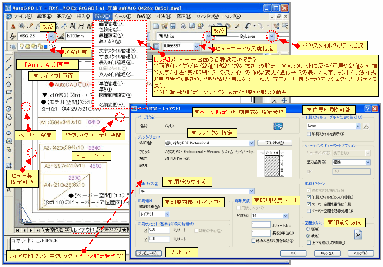This screenshot has height=267, width=383.
Task: Click the Y offset 0.00 input field
Action: click(159, 239)
